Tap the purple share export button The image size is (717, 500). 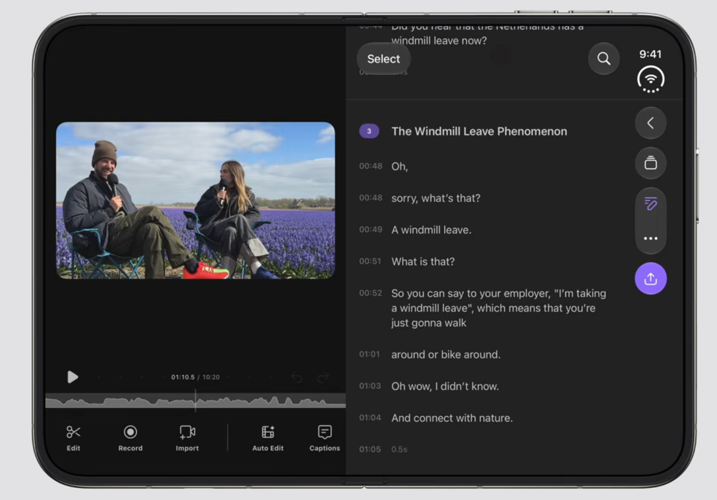click(x=650, y=278)
